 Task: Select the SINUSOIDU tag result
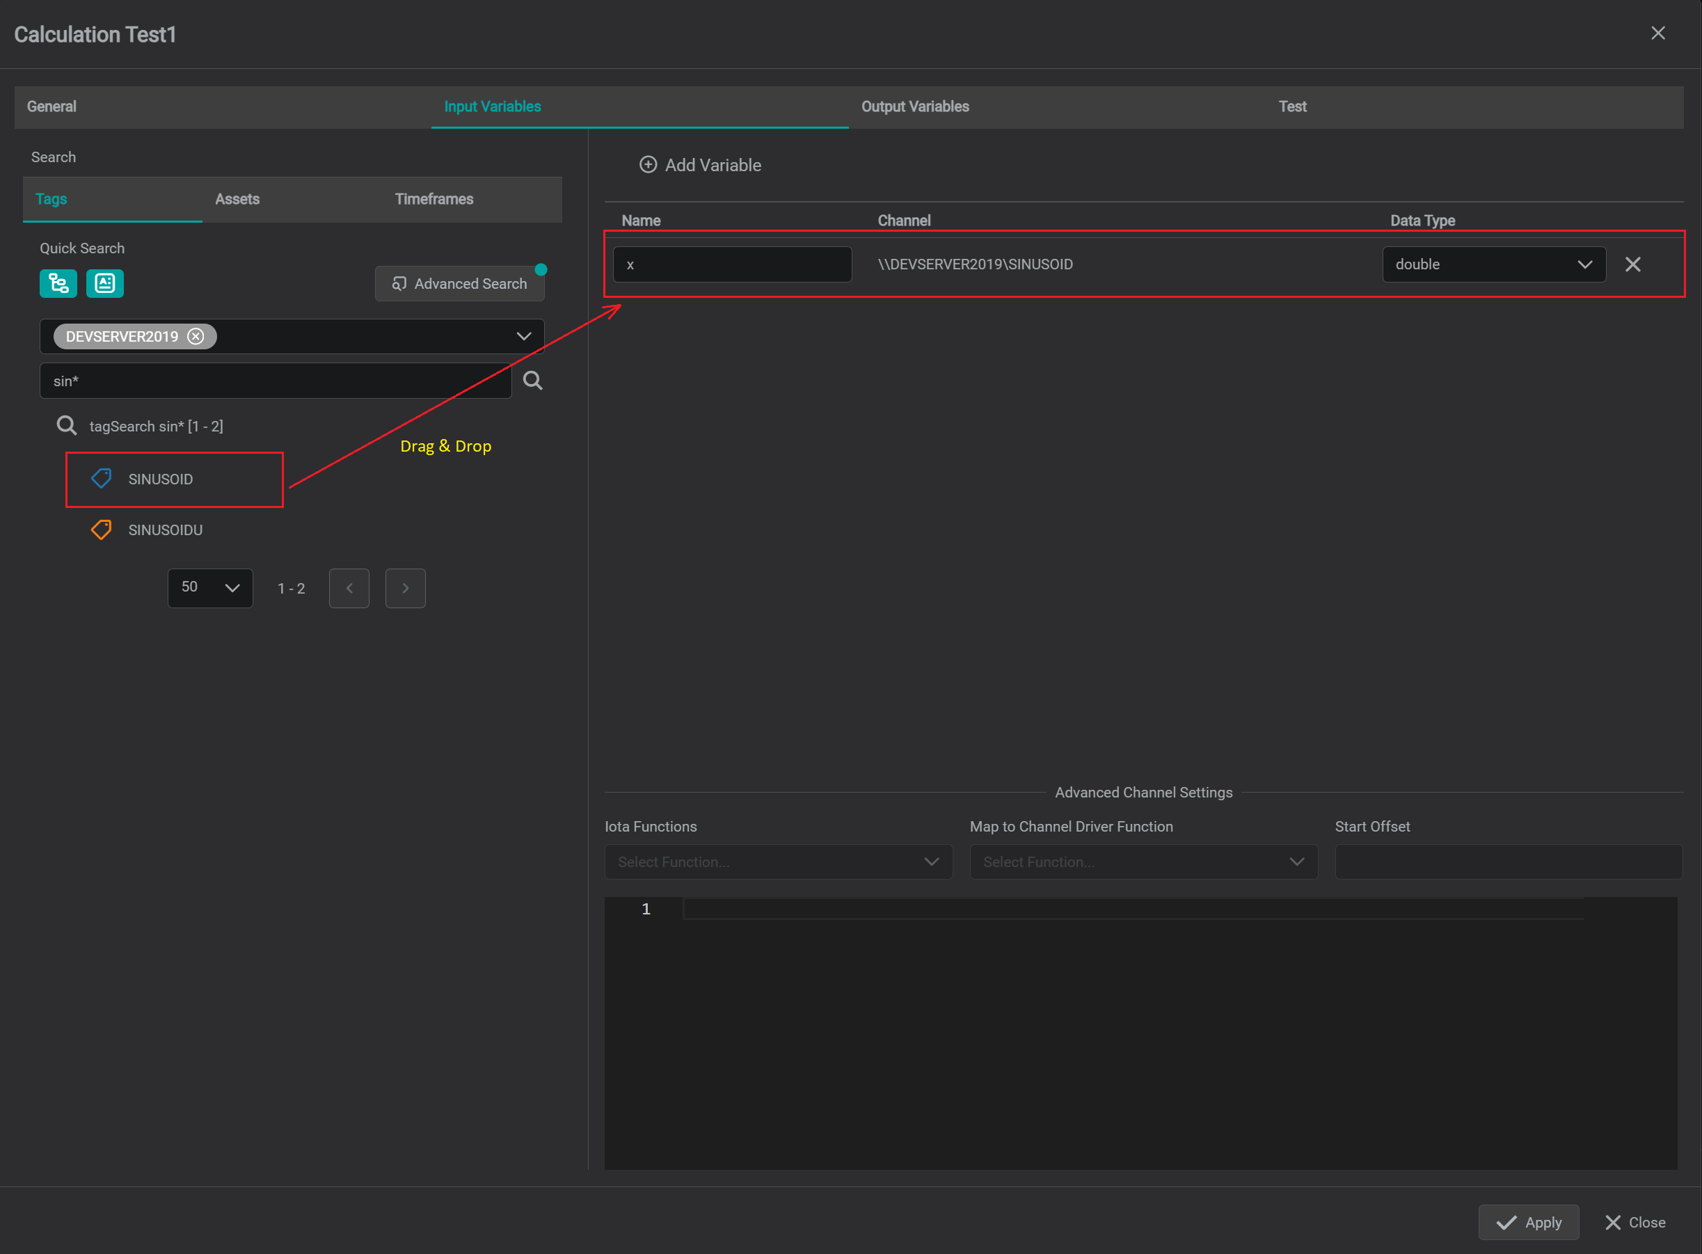pos(166,530)
